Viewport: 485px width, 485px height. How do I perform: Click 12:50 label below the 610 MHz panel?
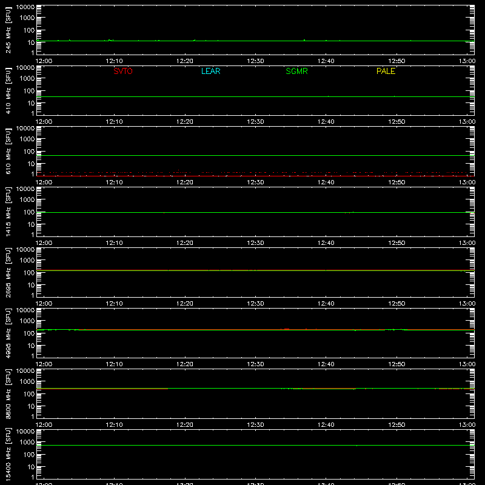point(396,182)
